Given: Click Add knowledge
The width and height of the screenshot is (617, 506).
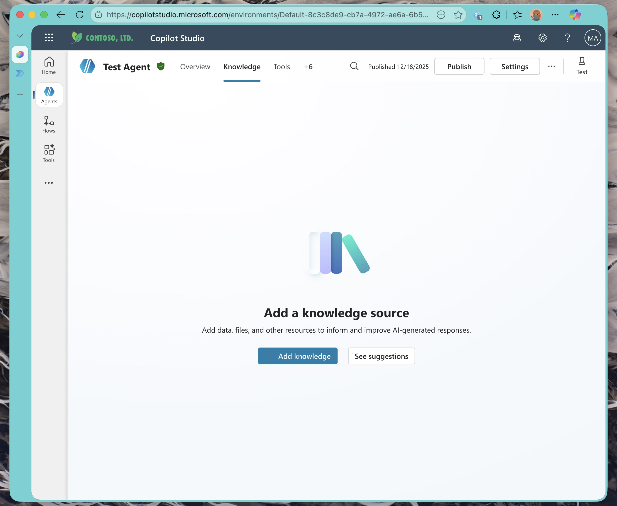Looking at the screenshot, I should [298, 356].
